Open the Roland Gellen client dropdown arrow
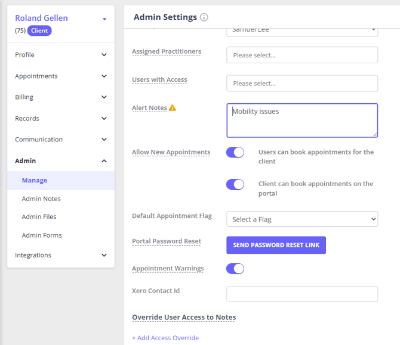This screenshot has height=345, width=400. 104,19
